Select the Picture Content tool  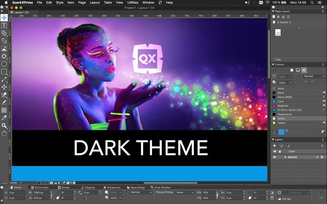(4, 49)
